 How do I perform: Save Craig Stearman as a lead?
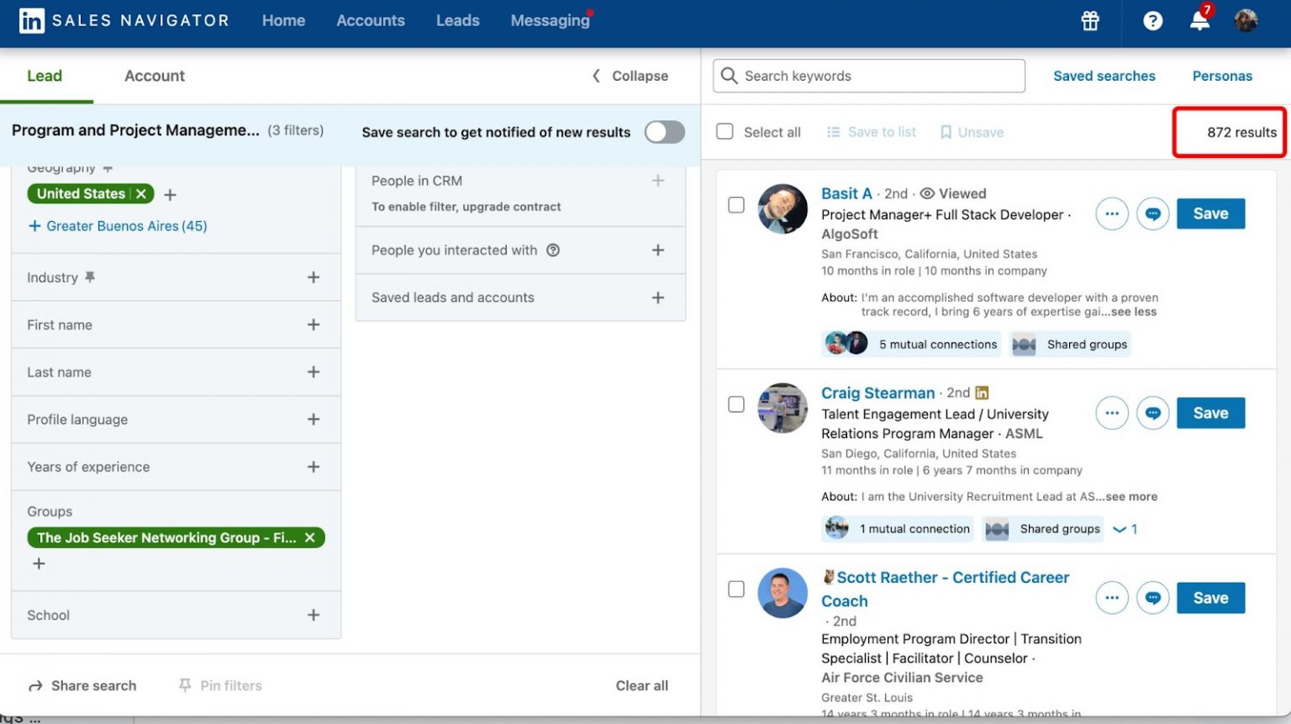click(1210, 413)
